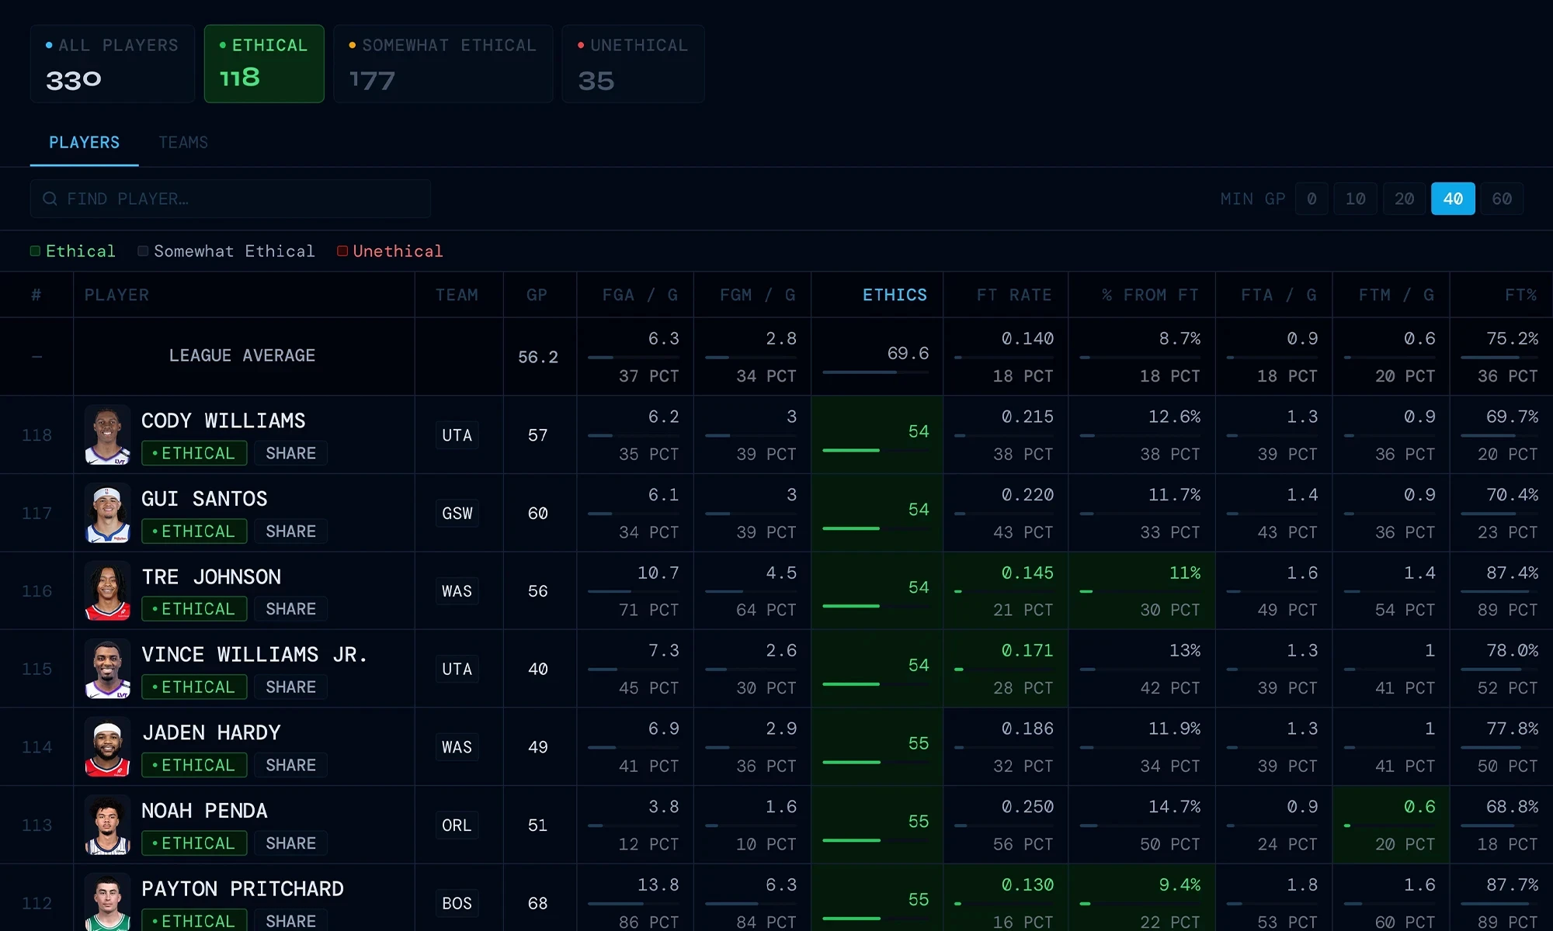Select the Unethical 35 filter card
This screenshot has width=1553, height=931.
[x=633, y=64]
